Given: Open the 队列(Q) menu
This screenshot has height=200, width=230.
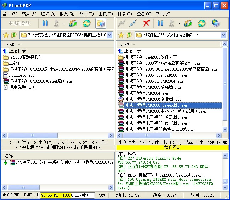Looking at the screenshot, I should (67, 14).
